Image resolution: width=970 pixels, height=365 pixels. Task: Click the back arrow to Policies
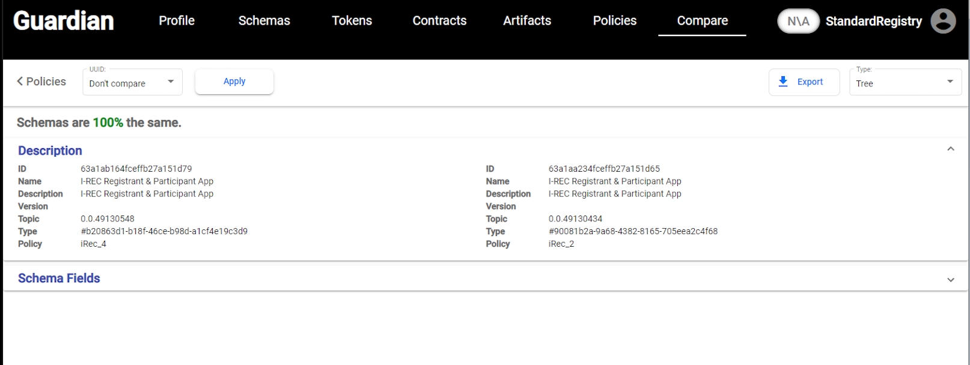click(x=41, y=81)
